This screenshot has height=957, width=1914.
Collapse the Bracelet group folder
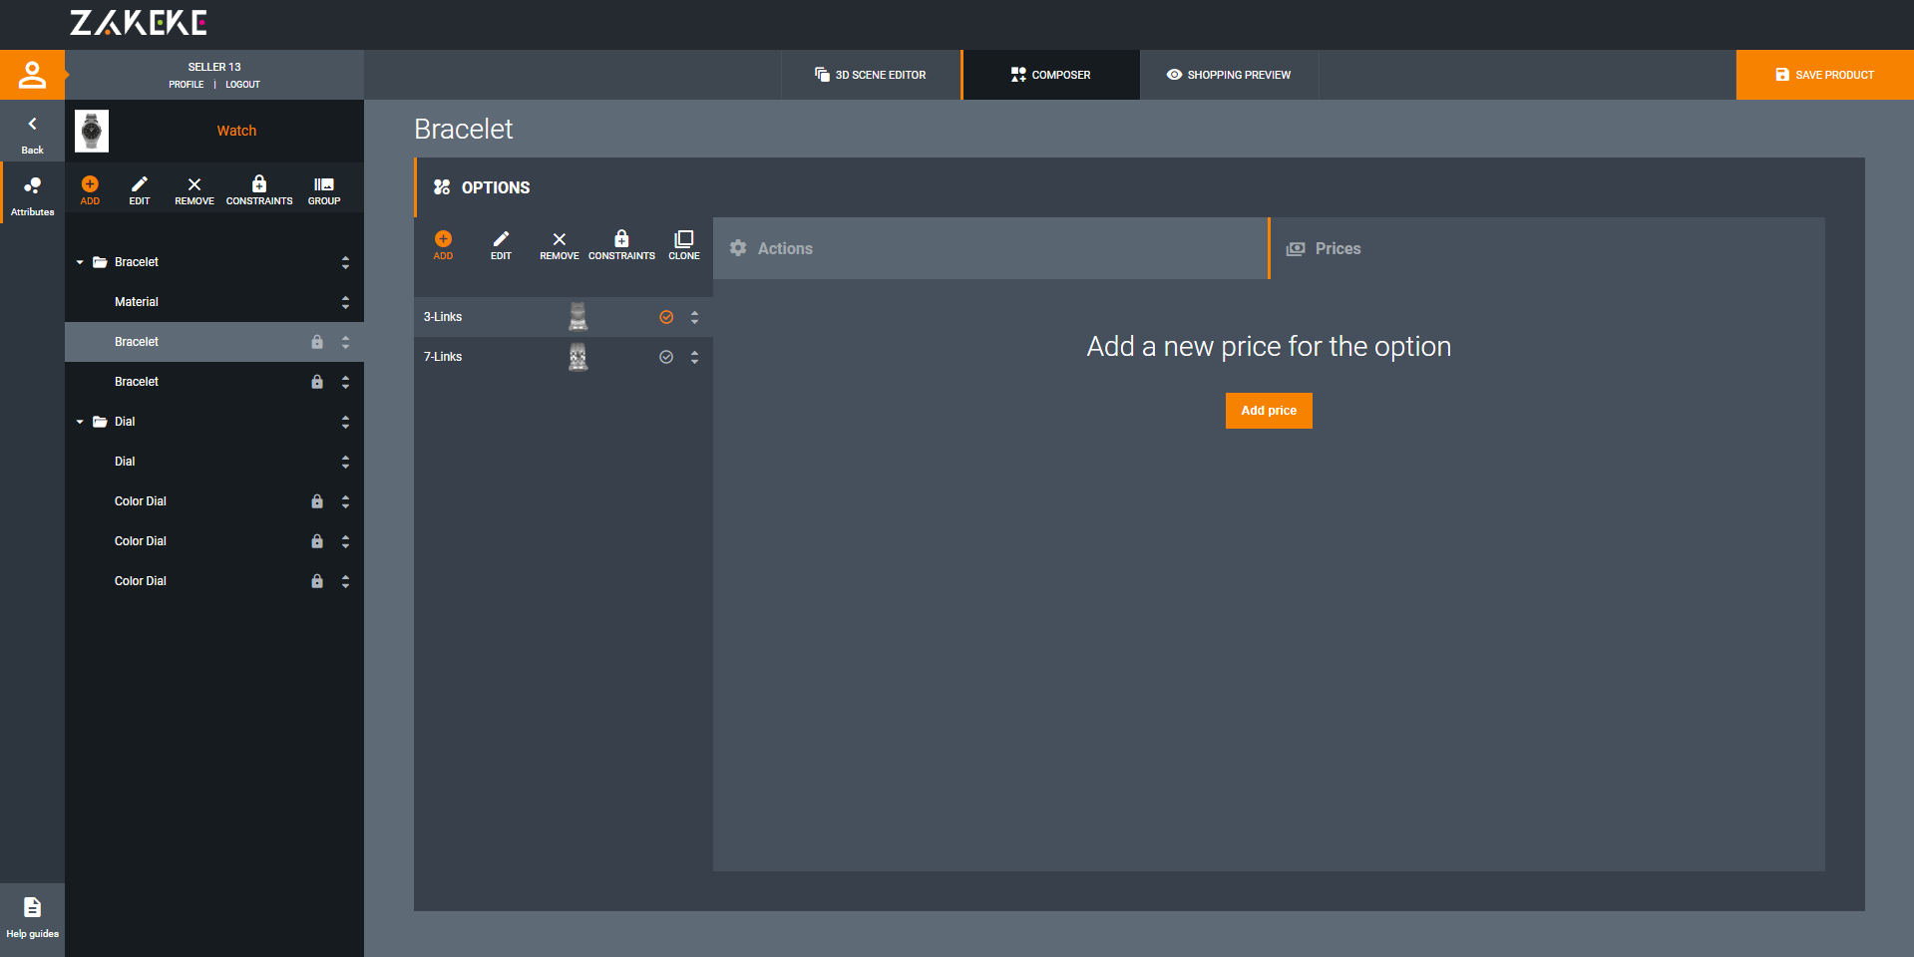80,262
